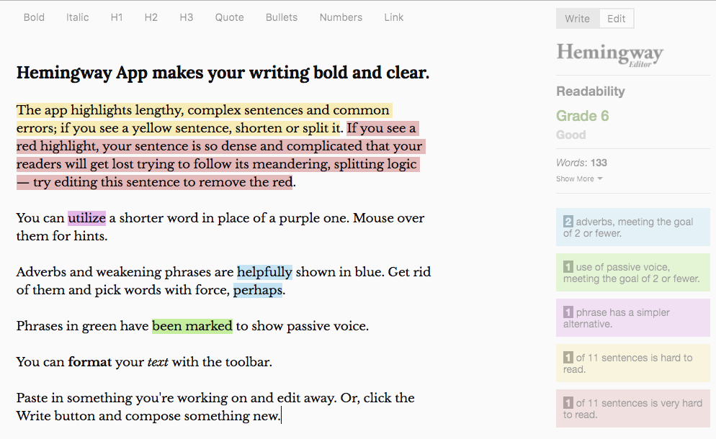716x439 pixels.
Task: Click the Hemingway Editor logo
Action: [x=609, y=55]
